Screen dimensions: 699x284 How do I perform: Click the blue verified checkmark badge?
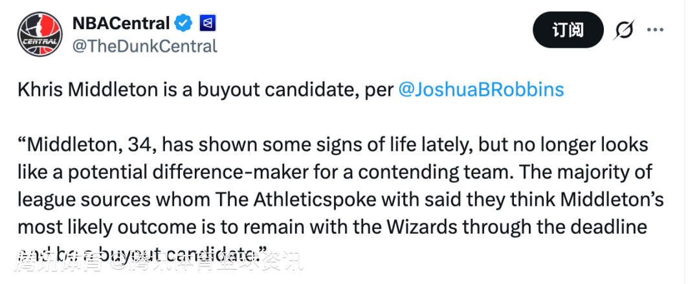pos(184,24)
